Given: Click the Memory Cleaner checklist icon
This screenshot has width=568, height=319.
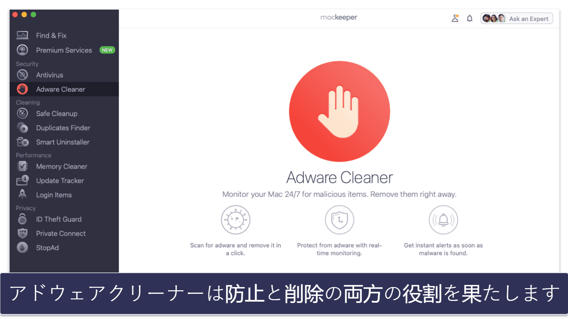Looking at the screenshot, I should (x=22, y=166).
